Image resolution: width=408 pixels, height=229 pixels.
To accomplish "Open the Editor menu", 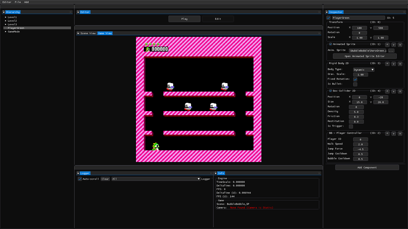I will 7,2.
